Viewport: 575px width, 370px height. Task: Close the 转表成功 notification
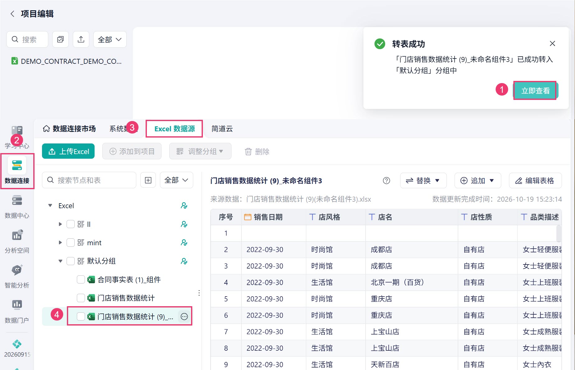[552, 44]
